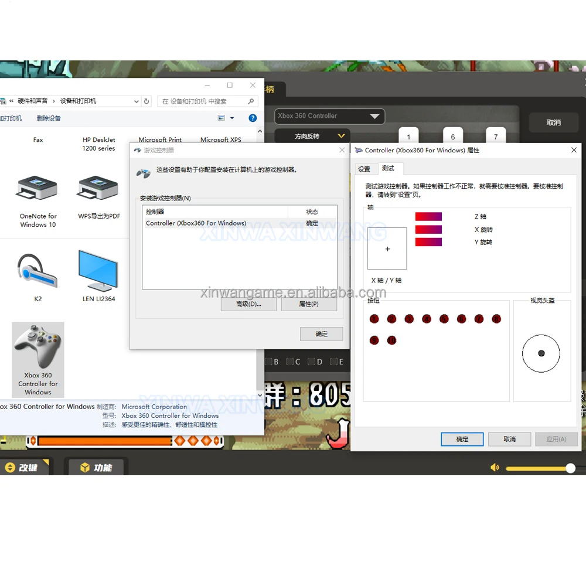Screen dimensions: 586x586
Task: Click 取消 in the controller properties dialog
Action: click(x=509, y=439)
